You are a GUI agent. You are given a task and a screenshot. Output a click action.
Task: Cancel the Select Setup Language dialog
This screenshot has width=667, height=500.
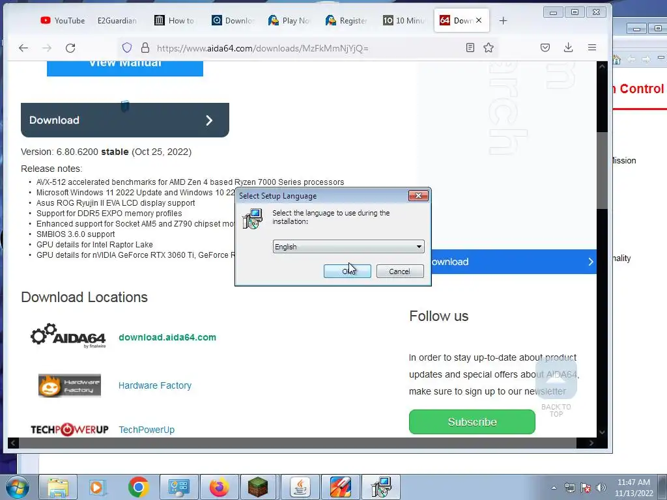click(x=400, y=271)
